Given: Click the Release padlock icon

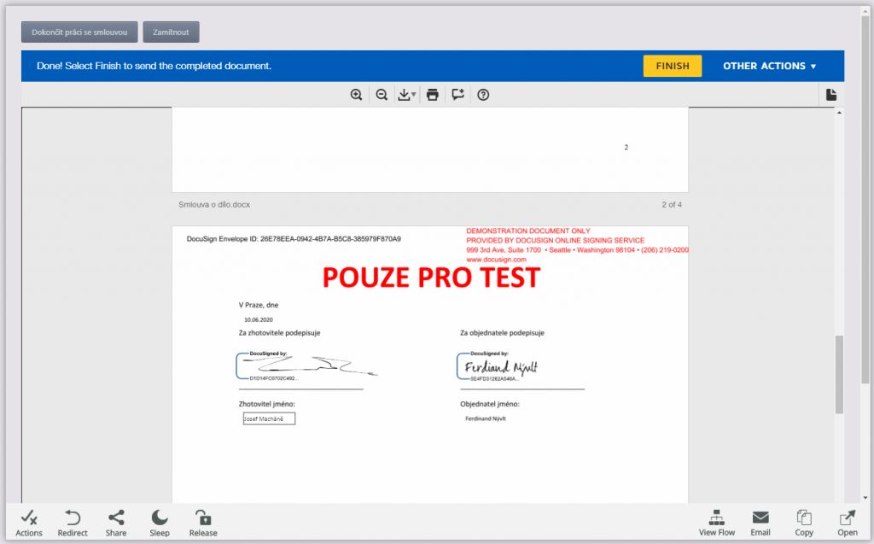Looking at the screenshot, I should (203, 523).
